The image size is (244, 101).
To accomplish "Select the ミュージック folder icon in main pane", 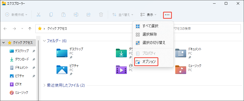I will [x=181, y=70].
